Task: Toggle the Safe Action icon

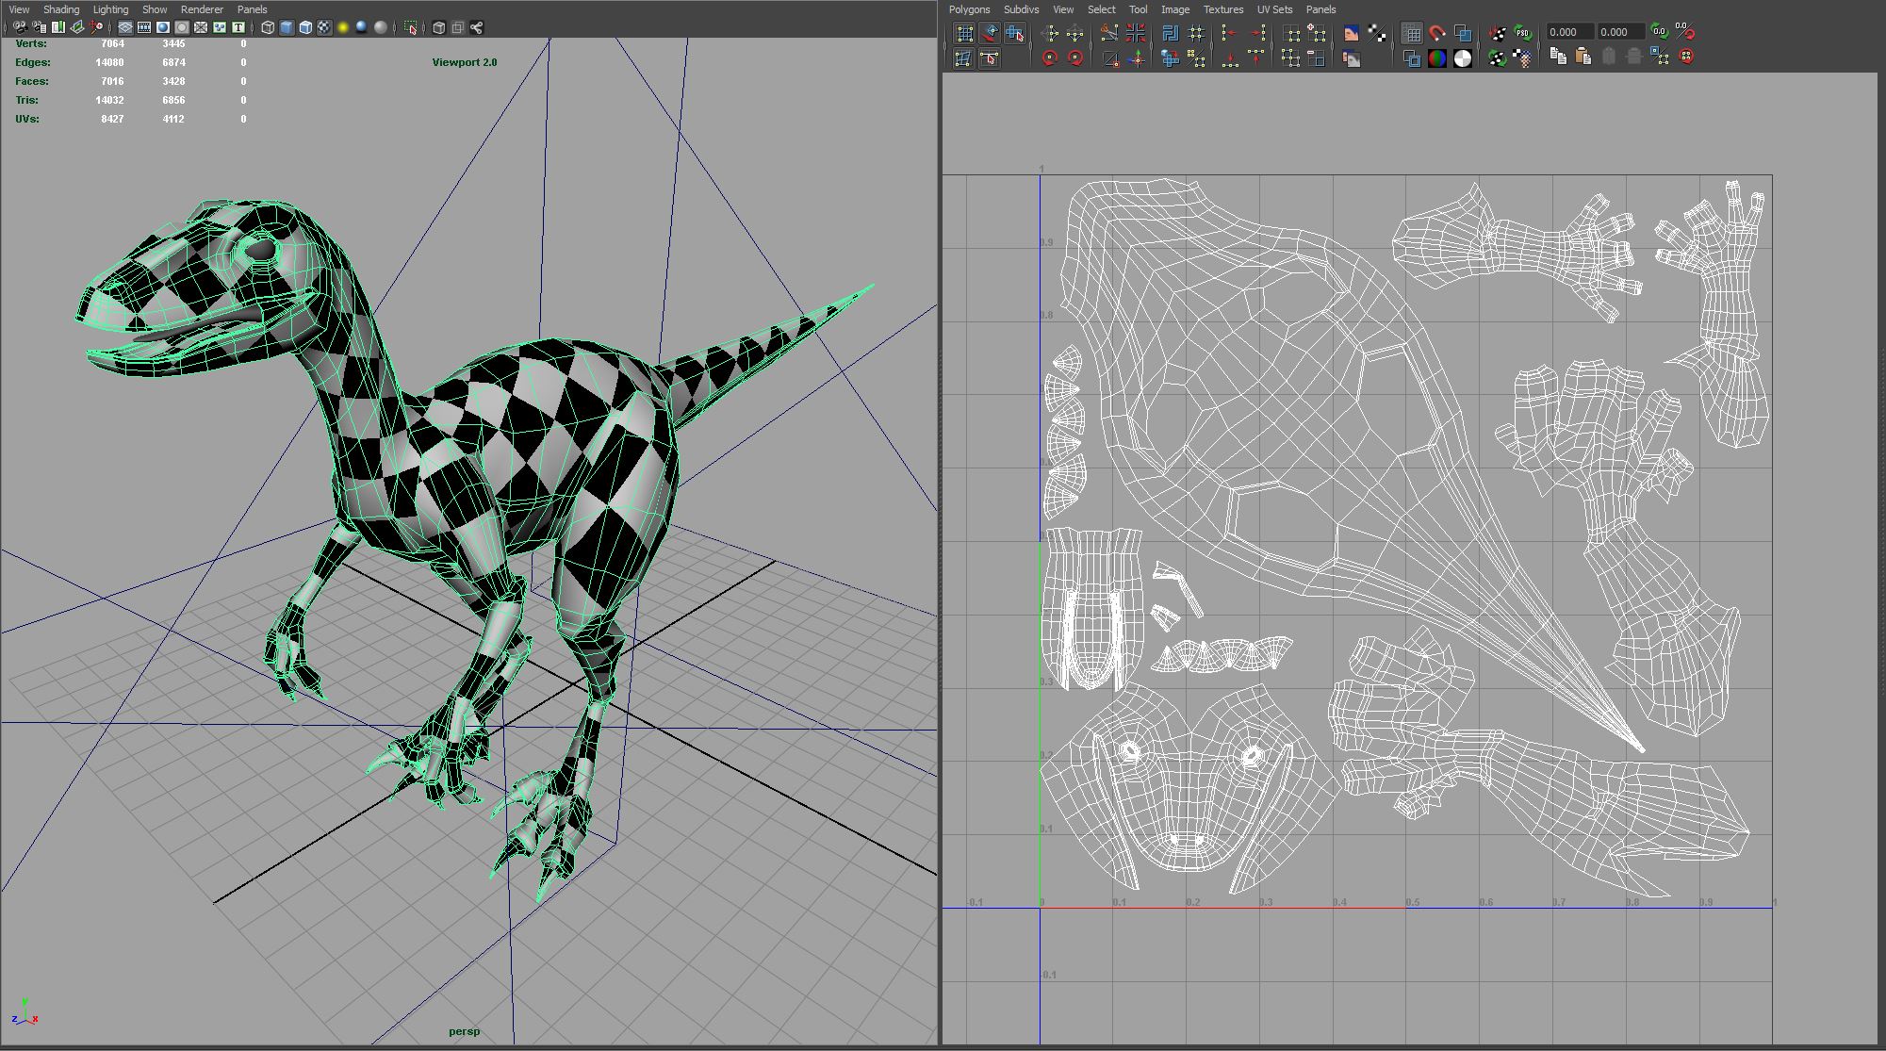Action: click(220, 28)
